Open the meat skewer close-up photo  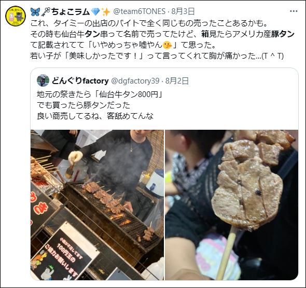tap(232, 205)
